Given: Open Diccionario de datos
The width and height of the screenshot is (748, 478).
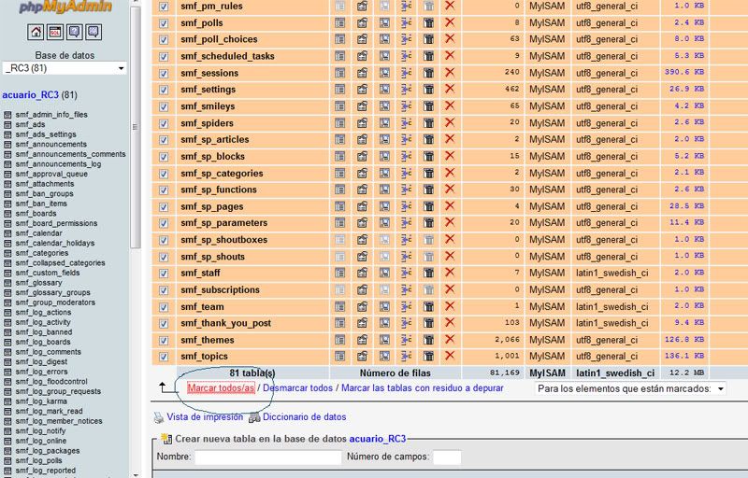Looking at the screenshot, I should 305,416.
